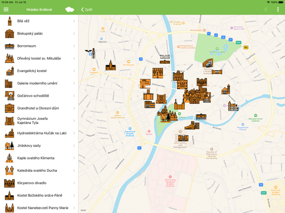This screenshot has height=213, width=285.
Task: Tap the Jiráskovy sady trees icon
Action: coord(10,146)
